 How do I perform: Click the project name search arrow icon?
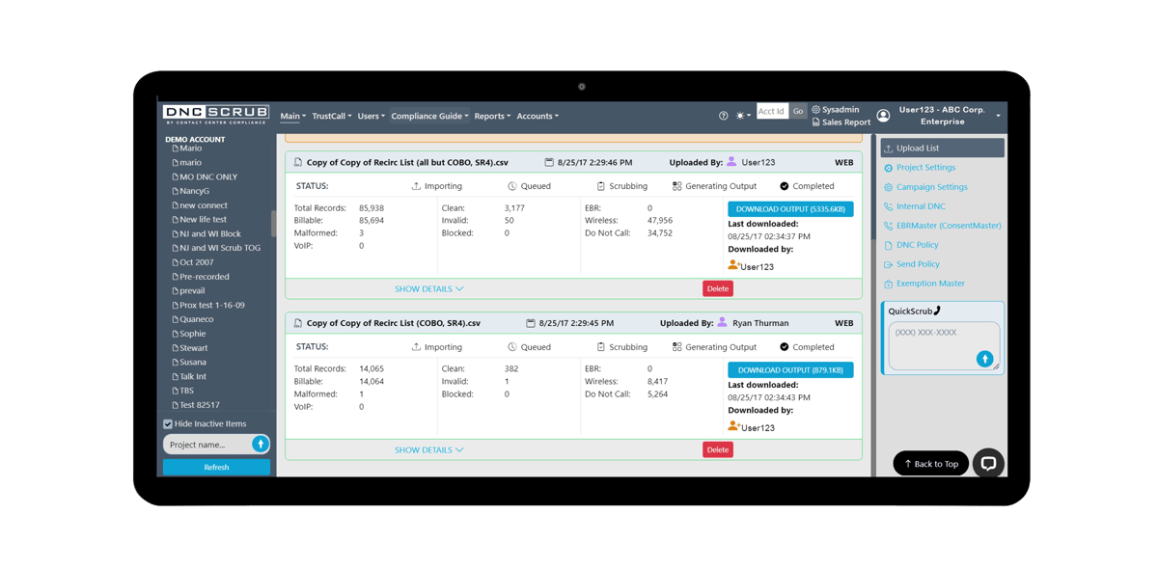pos(259,444)
